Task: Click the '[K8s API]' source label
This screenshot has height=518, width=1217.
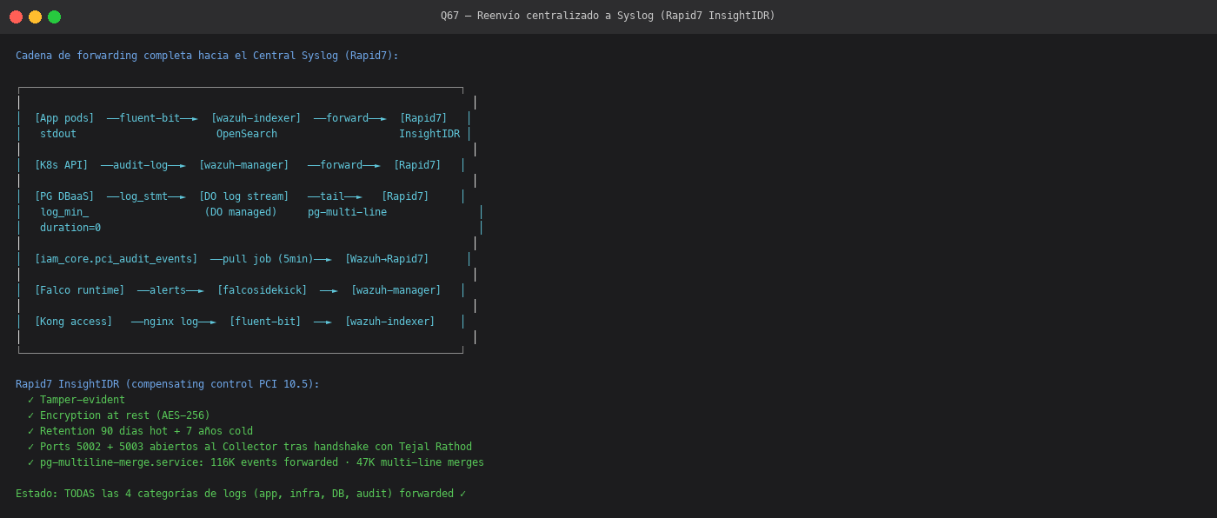Action: (x=62, y=165)
